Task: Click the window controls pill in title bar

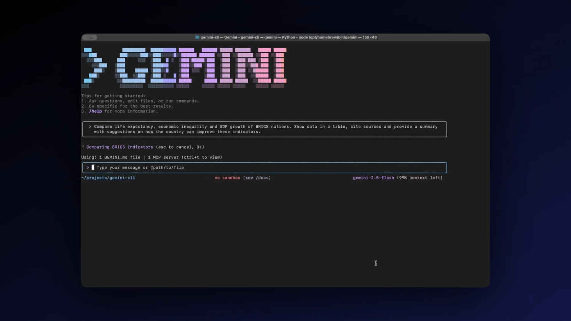Action: (x=90, y=37)
